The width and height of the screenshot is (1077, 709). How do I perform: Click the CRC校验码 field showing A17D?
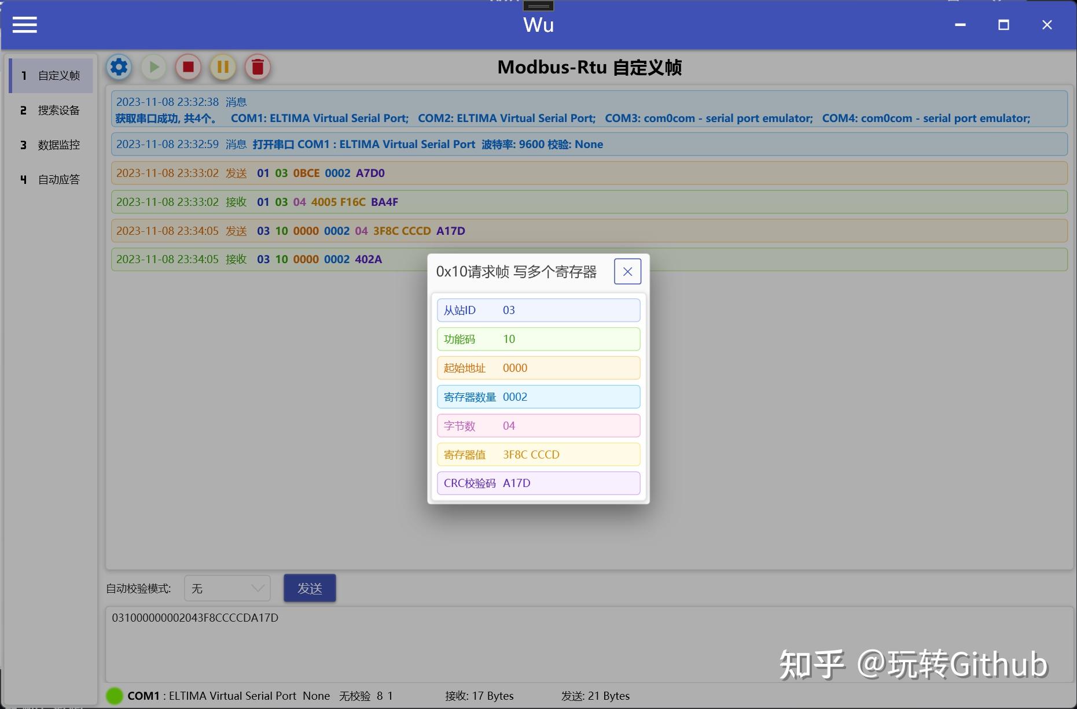click(x=538, y=483)
